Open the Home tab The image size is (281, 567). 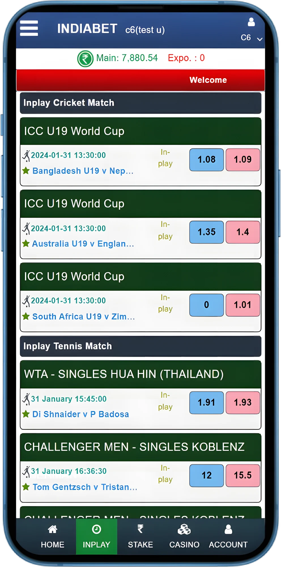click(x=53, y=536)
